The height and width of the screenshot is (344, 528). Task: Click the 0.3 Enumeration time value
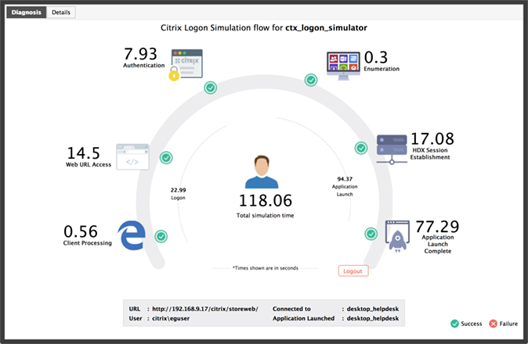tap(376, 57)
